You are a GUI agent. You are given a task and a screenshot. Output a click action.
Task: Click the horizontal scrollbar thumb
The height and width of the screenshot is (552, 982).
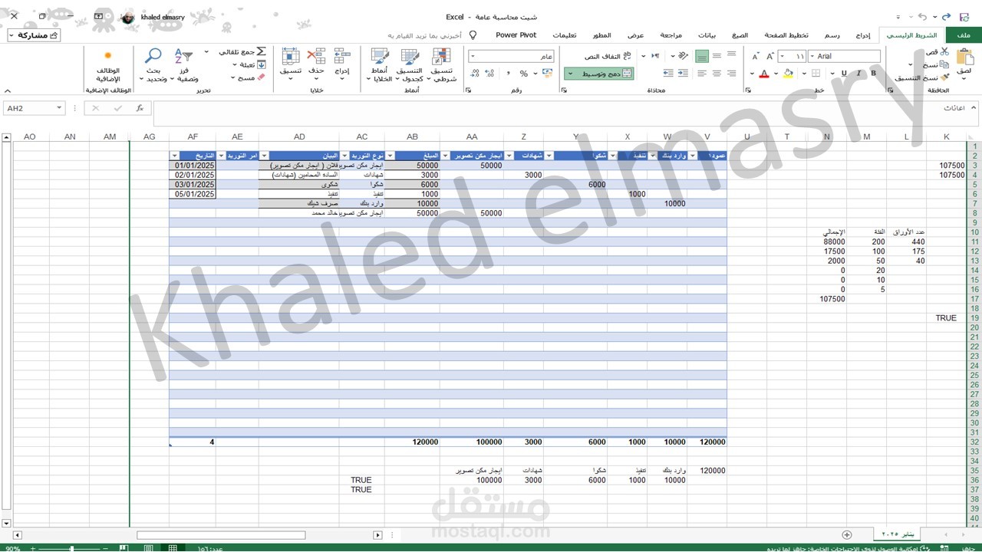point(221,534)
